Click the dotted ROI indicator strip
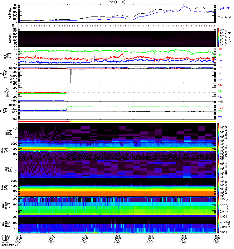 117,26
